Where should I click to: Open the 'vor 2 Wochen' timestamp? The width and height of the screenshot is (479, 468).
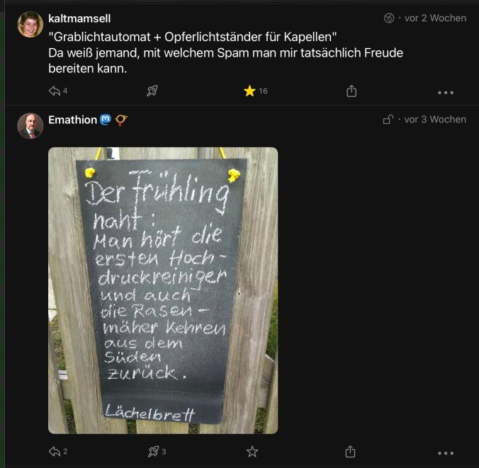pos(435,18)
